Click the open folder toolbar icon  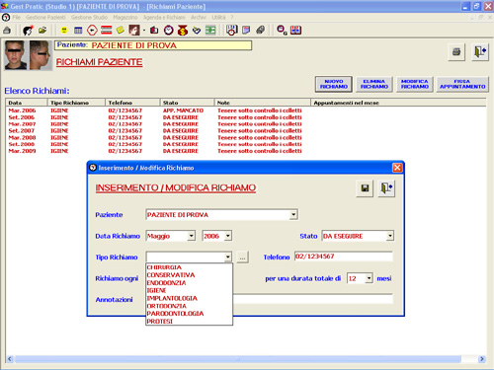(x=42, y=31)
